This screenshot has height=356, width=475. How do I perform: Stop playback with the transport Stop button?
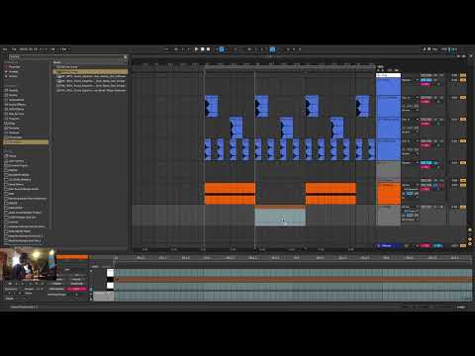pyautogui.click(x=202, y=49)
